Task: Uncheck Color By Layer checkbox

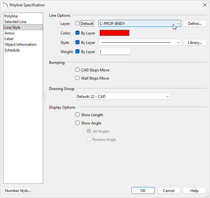Action: 78,33
